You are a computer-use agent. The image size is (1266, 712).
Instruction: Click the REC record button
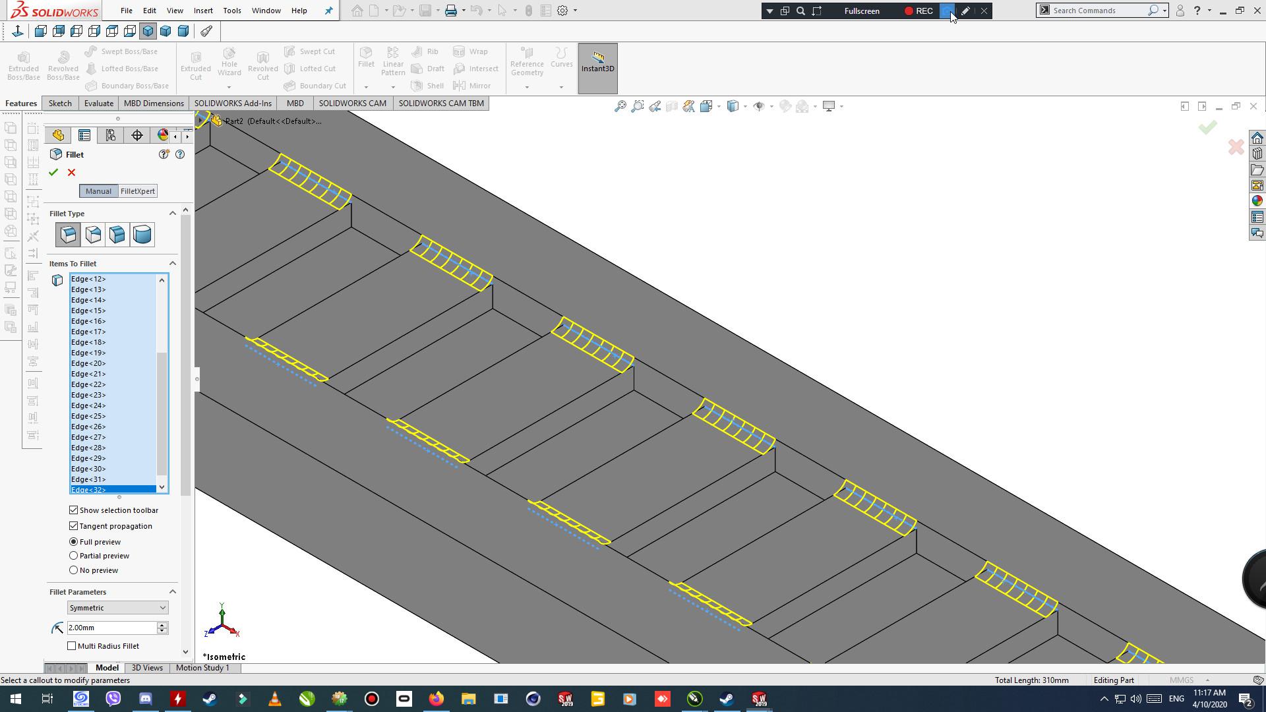[x=919, y=11]
